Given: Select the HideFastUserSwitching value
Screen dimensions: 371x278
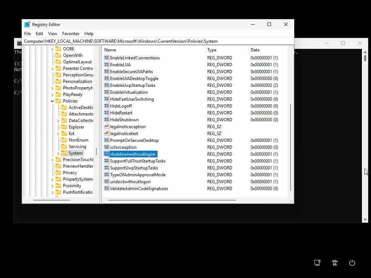Looking at the screenshot, I should pyautogui.click(x=132, y=99).
